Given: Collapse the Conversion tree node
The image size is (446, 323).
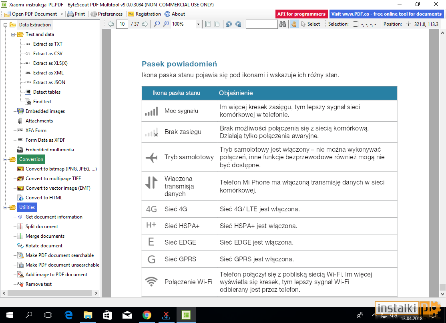Looking at the screenshot, I should [x=5, y=160].
